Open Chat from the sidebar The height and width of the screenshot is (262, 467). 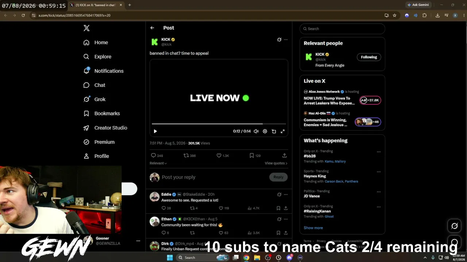[94, 85]
